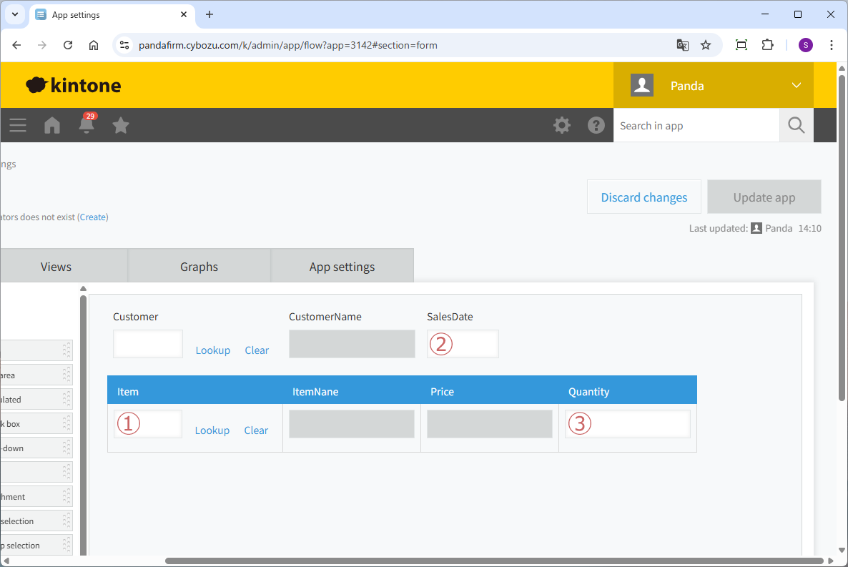The height and width of the screenshot is (567, 848).
Task: Click Lookup next to the Customer field
Action: 213,350
